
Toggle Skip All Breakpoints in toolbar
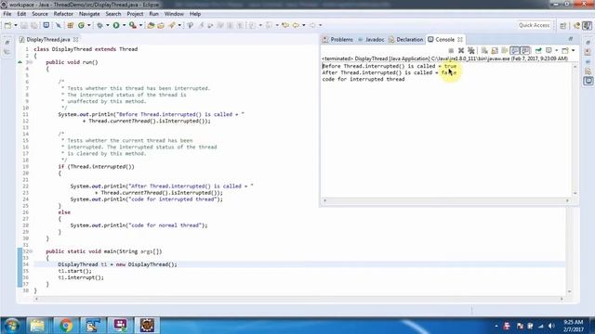pyautogui.click(x=59, y=25)
